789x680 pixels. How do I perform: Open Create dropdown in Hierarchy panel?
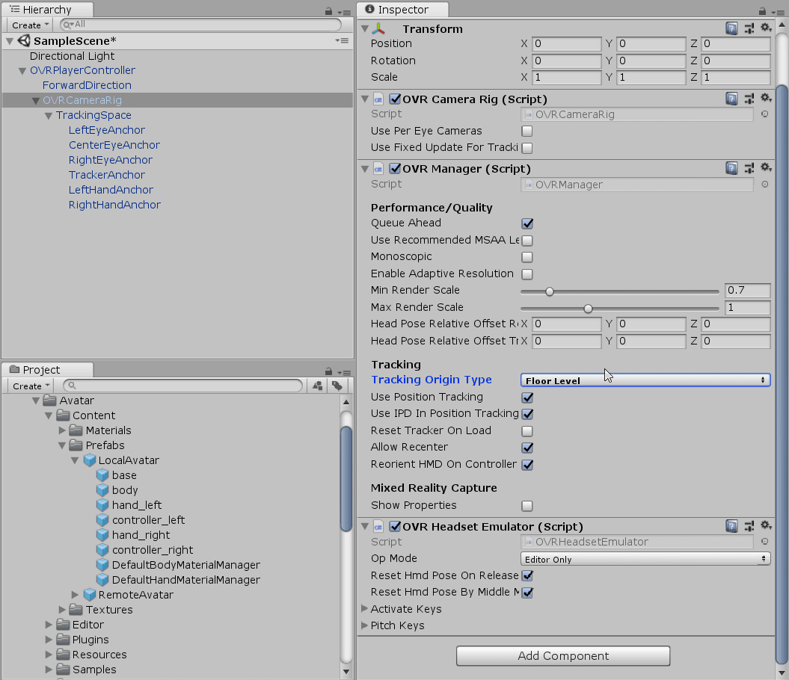pos(30,25)
